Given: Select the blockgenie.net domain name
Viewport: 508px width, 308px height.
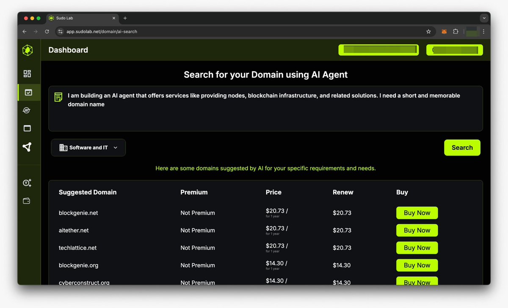Looking at the screenshot, I should [78, 213].
